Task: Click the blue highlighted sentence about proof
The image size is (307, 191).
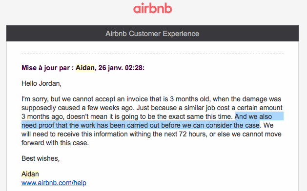Action: 152,121
